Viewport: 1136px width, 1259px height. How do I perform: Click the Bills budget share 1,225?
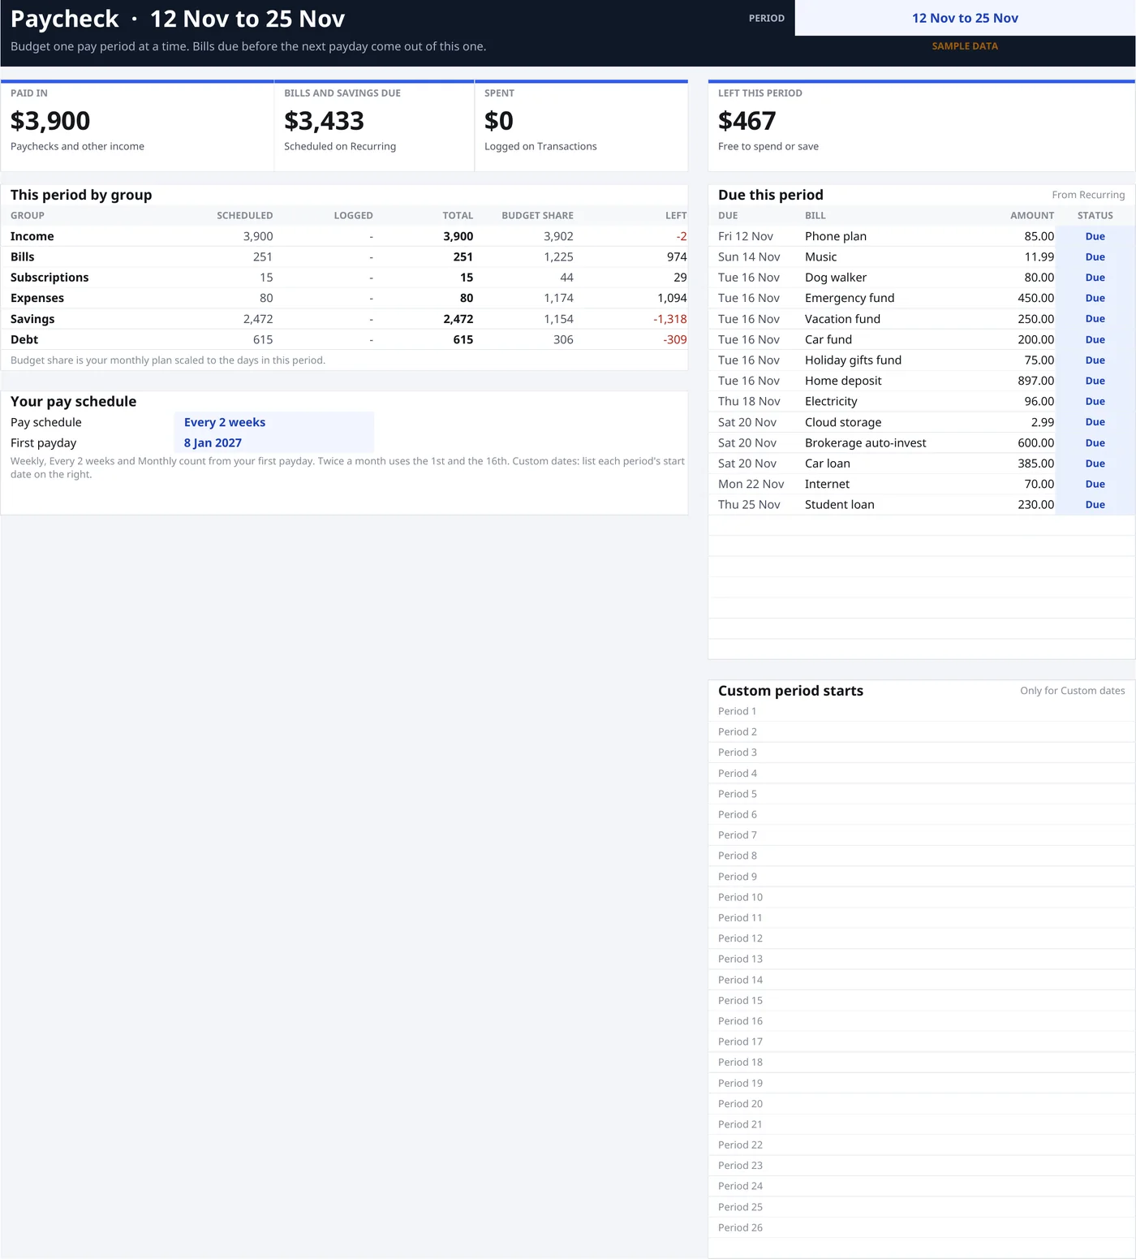pyautogui.click(x=558, y=257)
